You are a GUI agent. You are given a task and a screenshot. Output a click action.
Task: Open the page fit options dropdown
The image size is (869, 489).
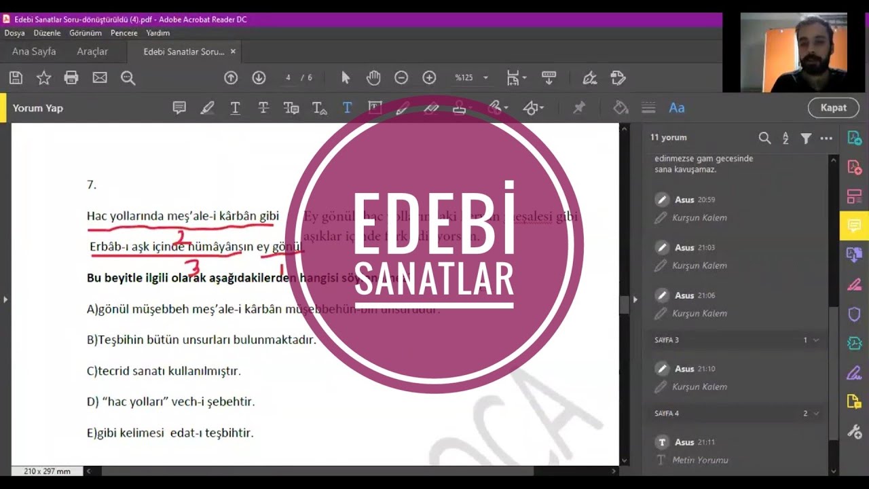coord(517,78)
